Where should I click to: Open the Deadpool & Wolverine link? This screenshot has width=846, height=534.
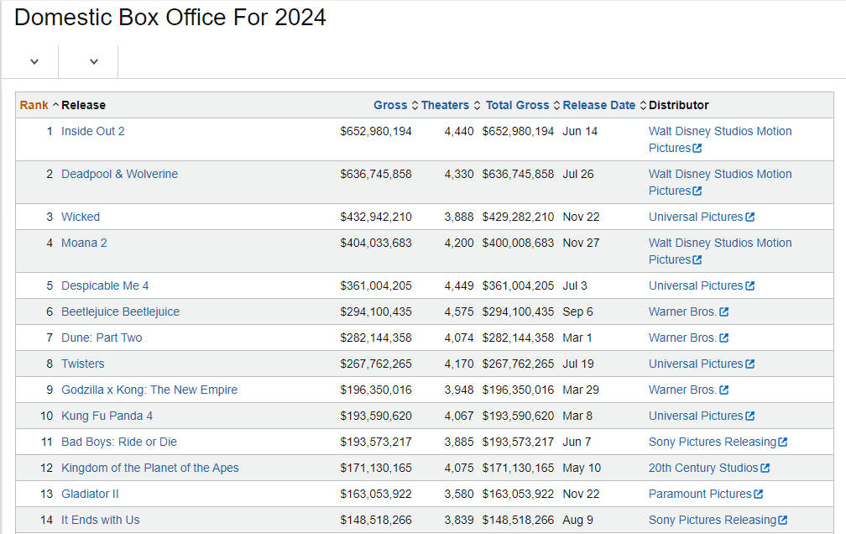[x=119, y=174]
